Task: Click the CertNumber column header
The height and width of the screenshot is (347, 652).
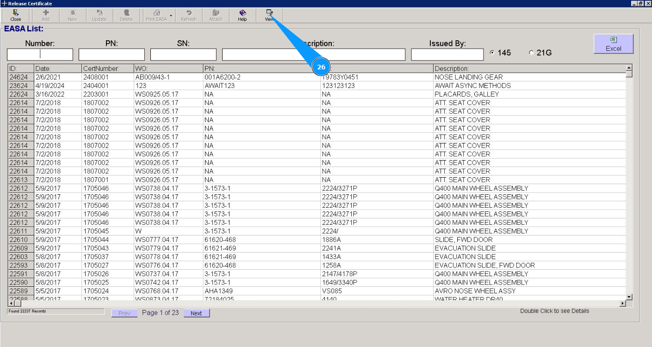Action: (108, 68)
